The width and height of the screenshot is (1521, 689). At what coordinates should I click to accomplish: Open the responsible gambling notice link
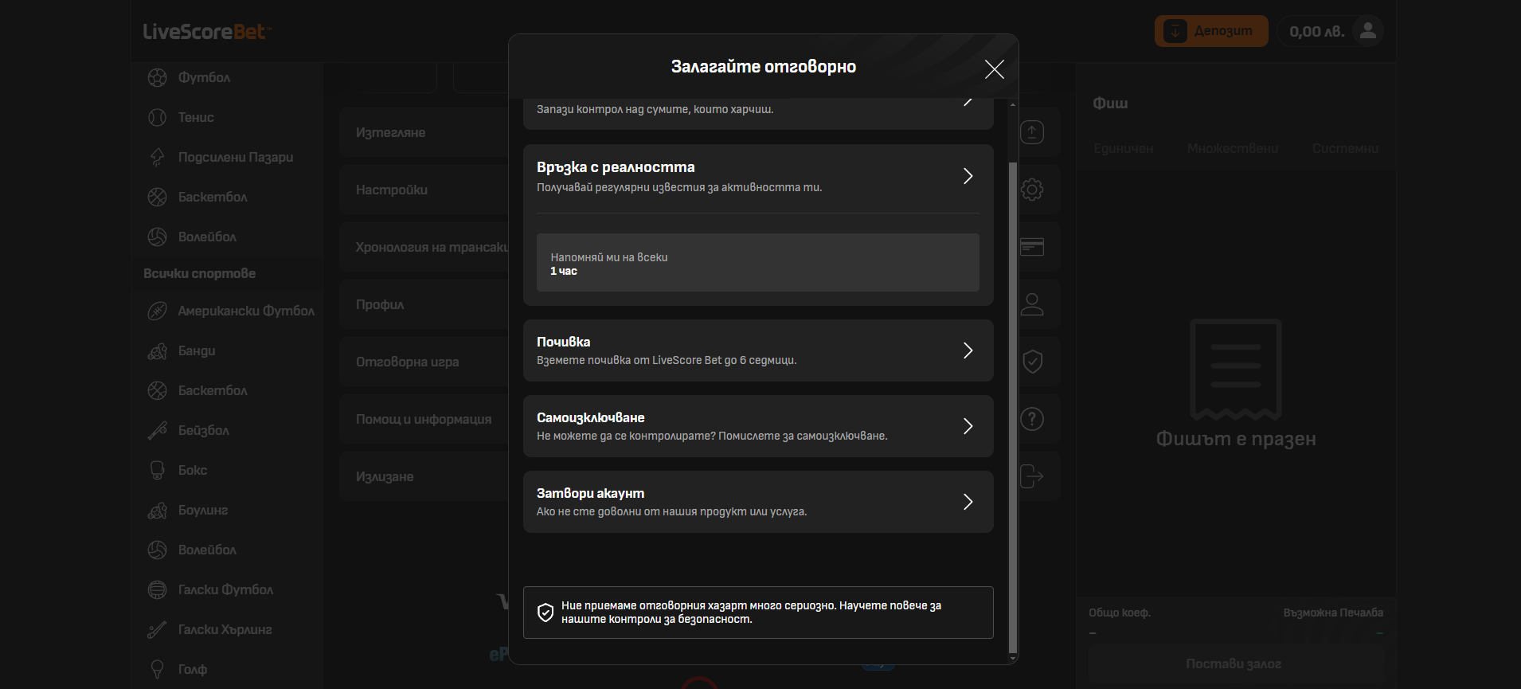coord(757,613)
